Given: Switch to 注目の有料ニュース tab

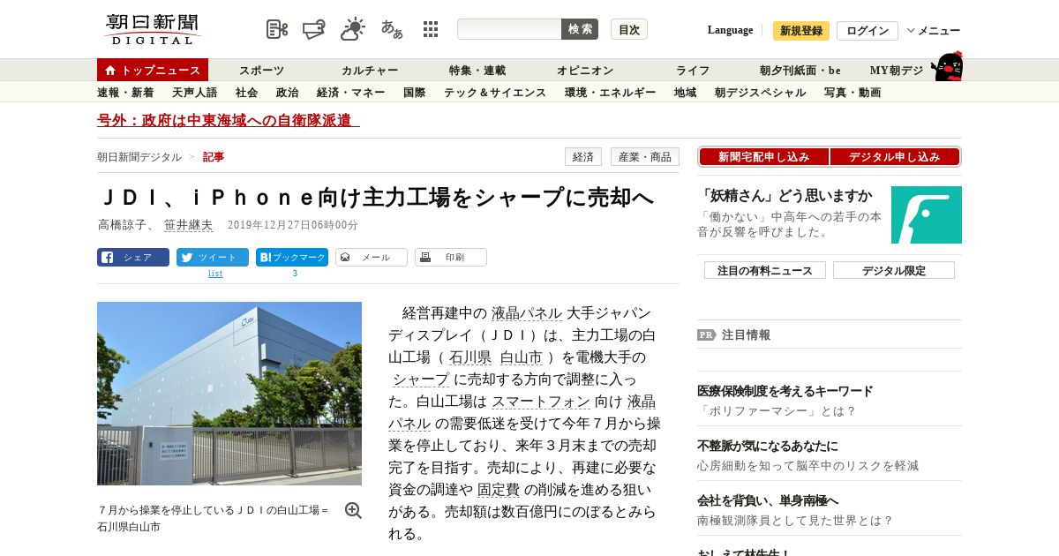Looking at the screenshot, I should (765, 271).
